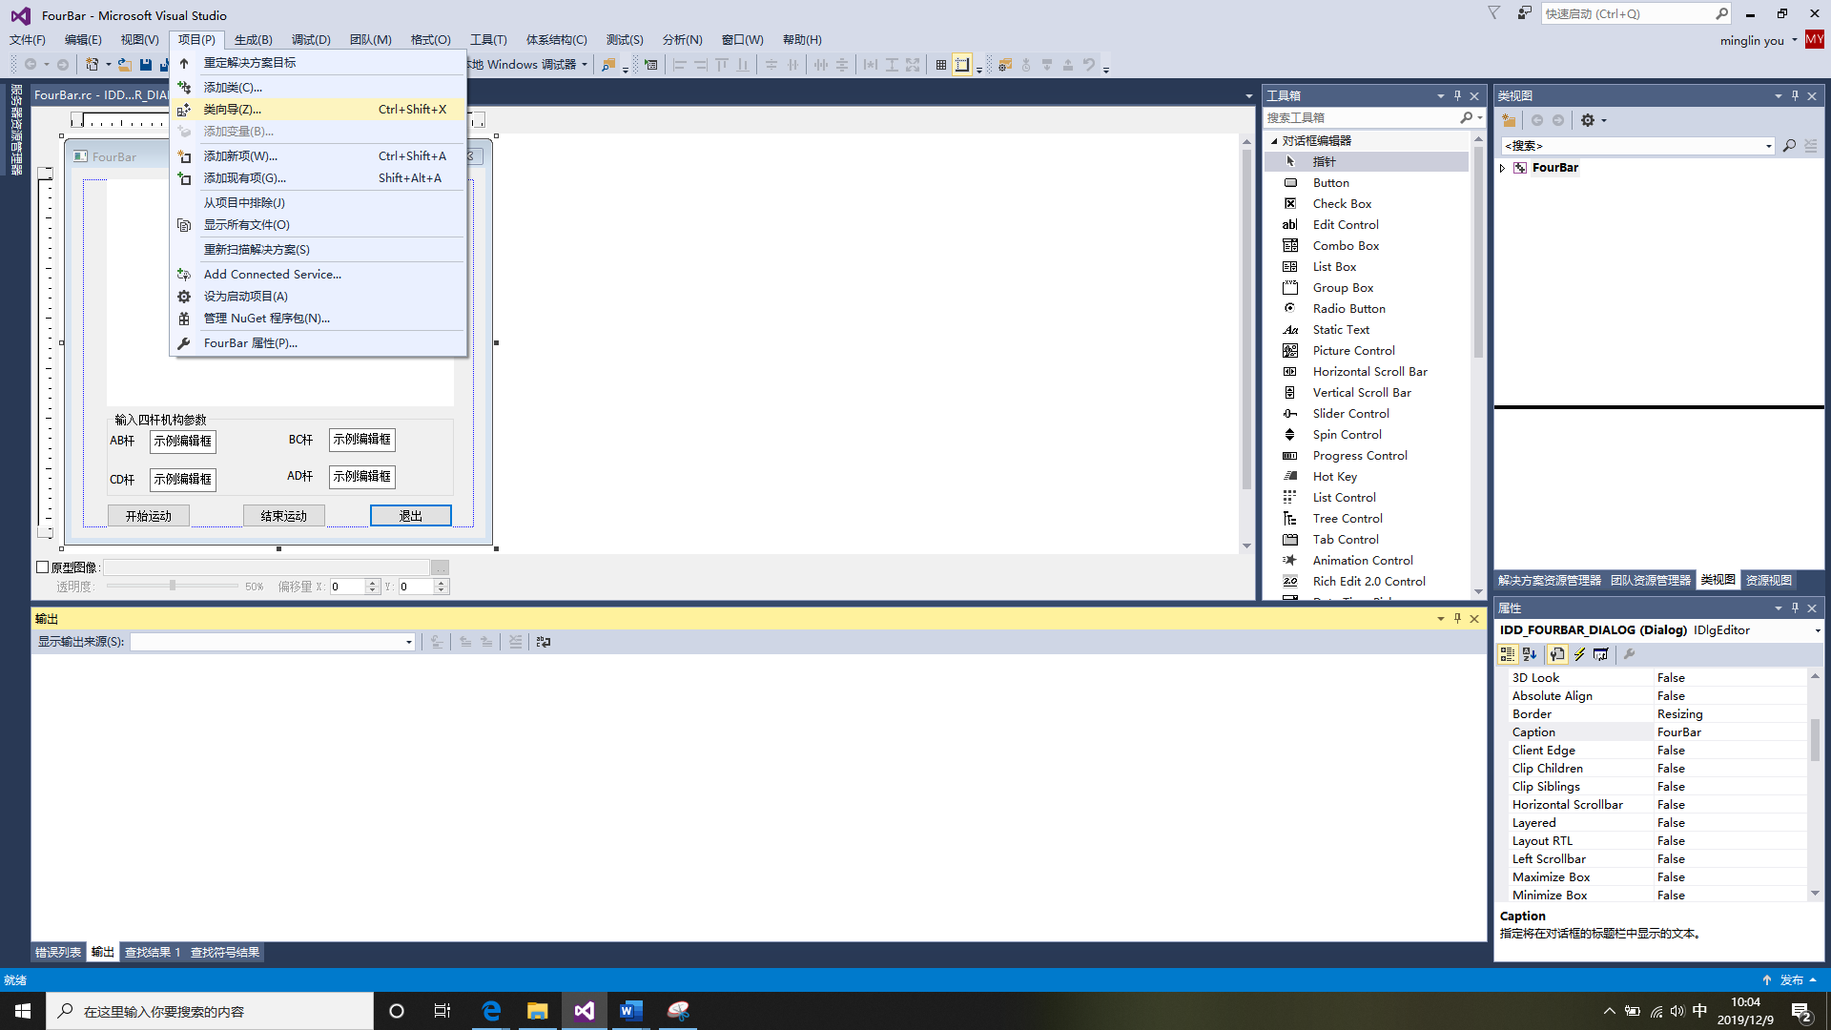
Task: Toggle grid display in dialog editor toolbar
Action: tap(941, 65)
